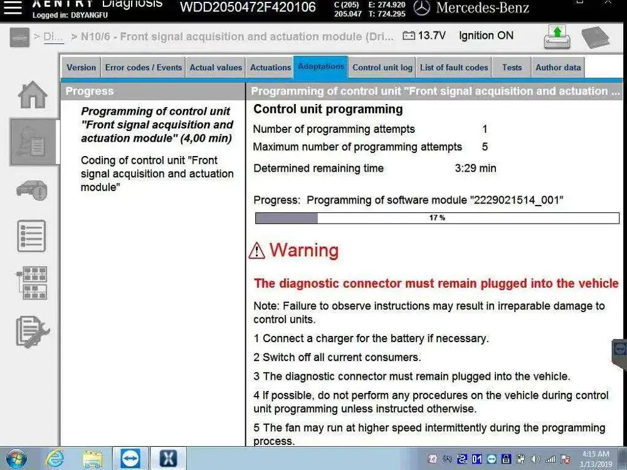The image size is (627, 470).
Task: Open the control unit list sidebar icon
Action: [x=31, y=236]
